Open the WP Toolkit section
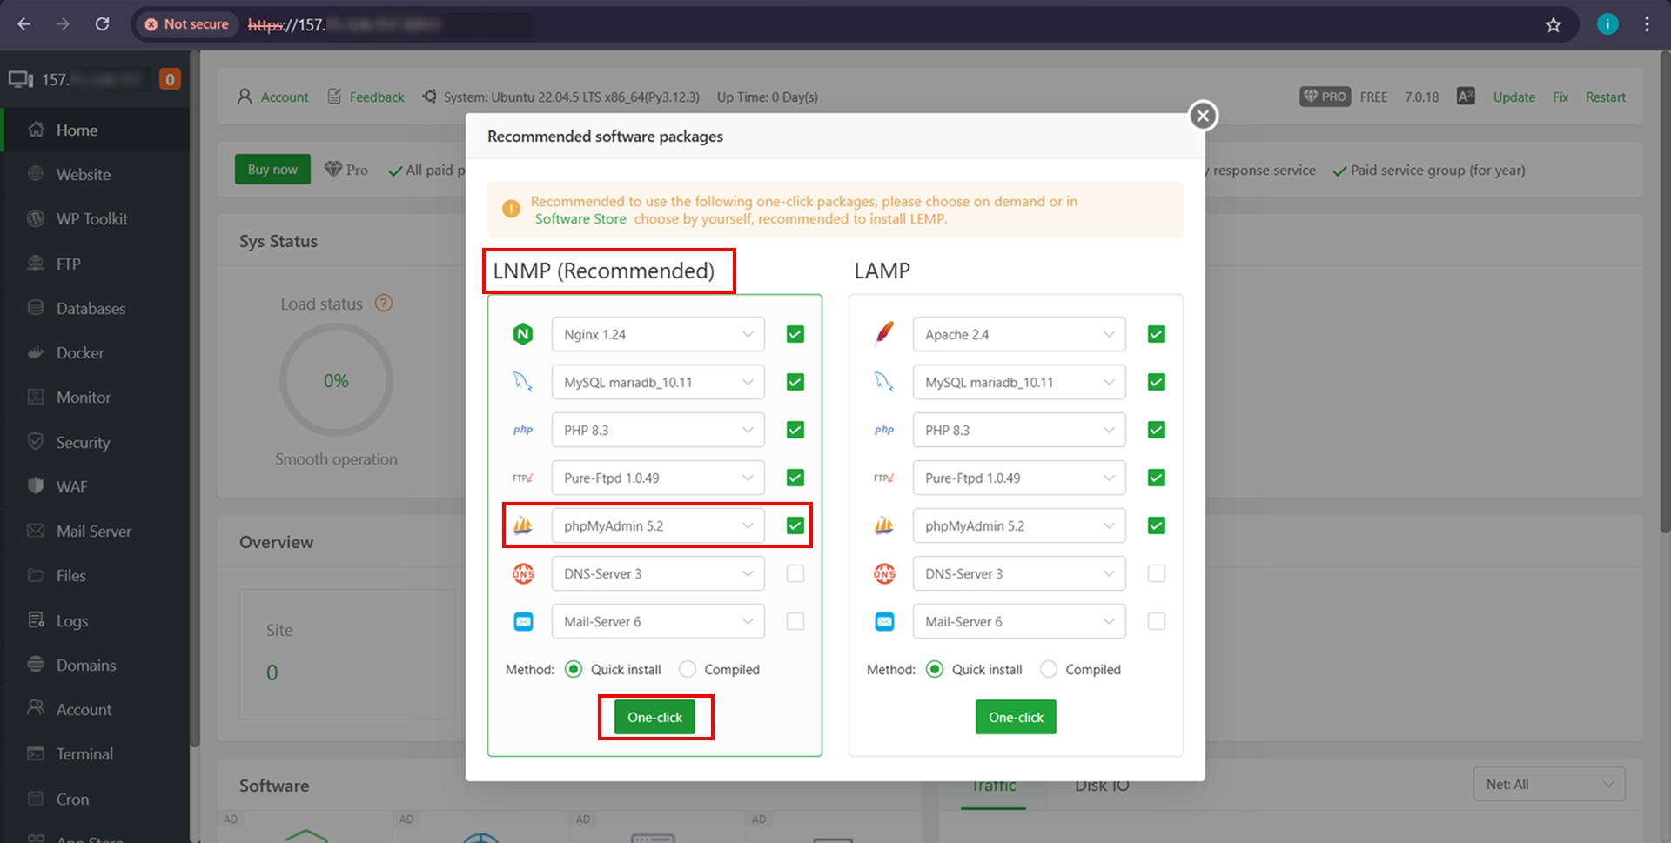The width and height of the screenshot is (1671, 843). tap(91, 218)
